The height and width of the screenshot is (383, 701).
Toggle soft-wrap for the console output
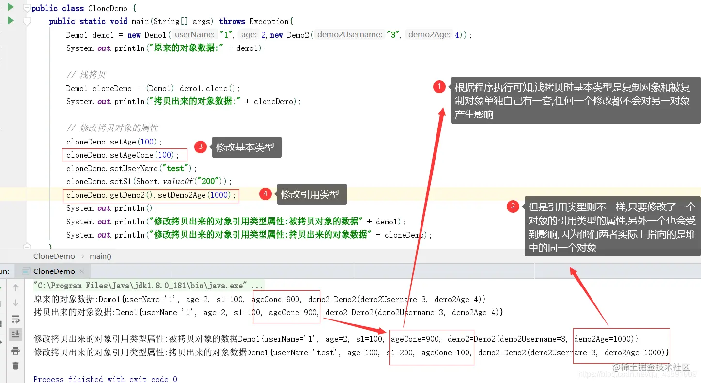click(x=16, y=319)
